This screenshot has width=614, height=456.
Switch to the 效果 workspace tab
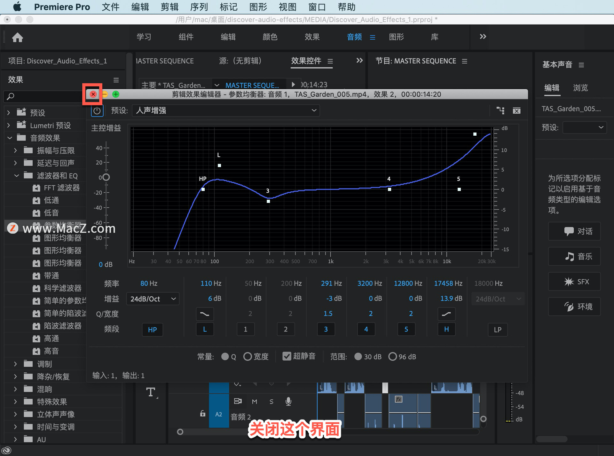click(312, 37)
